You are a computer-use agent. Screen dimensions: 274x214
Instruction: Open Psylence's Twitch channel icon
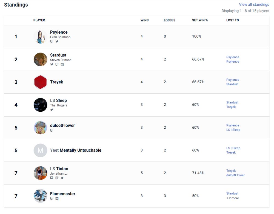click(52, 41)
